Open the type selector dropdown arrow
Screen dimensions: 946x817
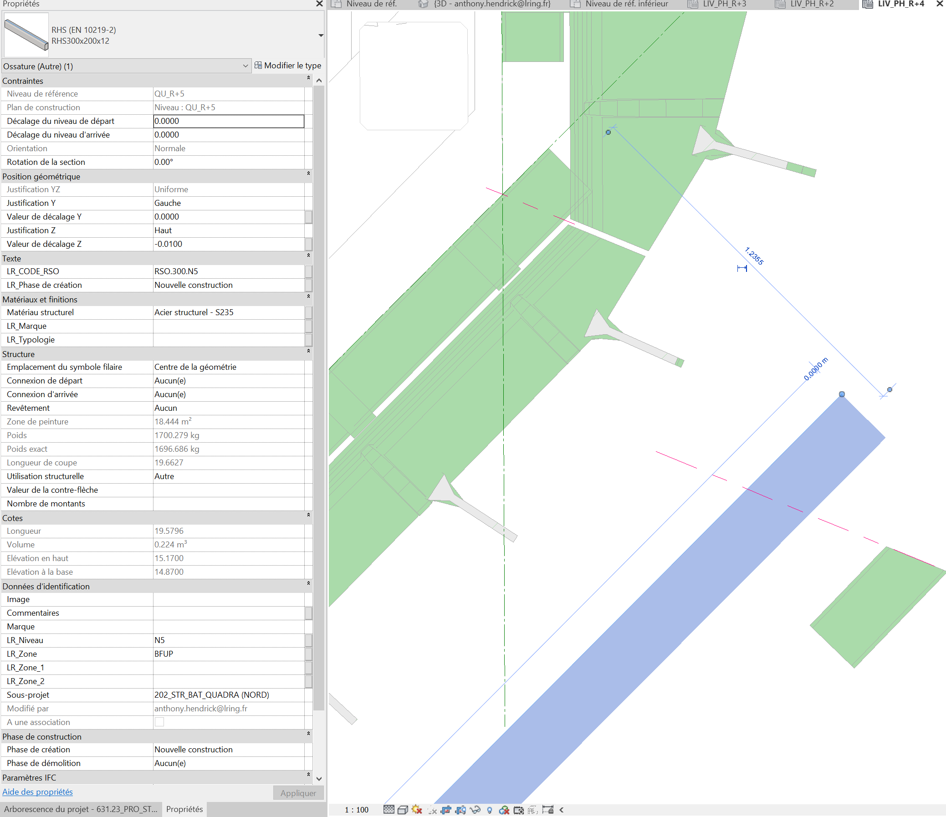pos(321,35)
